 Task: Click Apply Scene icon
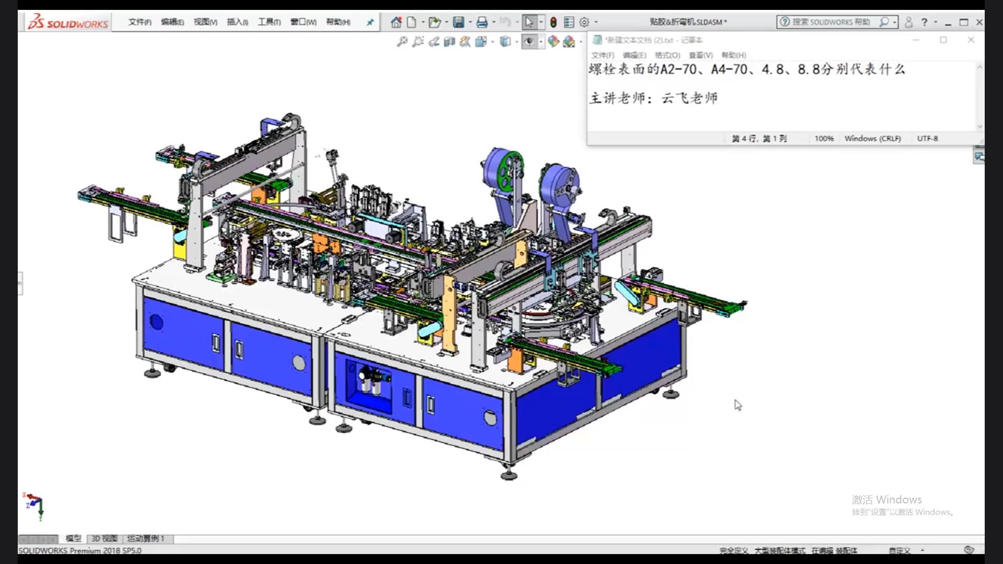(569, 42)
